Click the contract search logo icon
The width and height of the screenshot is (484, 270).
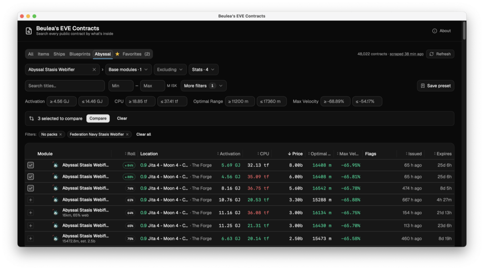pos(29,31)
